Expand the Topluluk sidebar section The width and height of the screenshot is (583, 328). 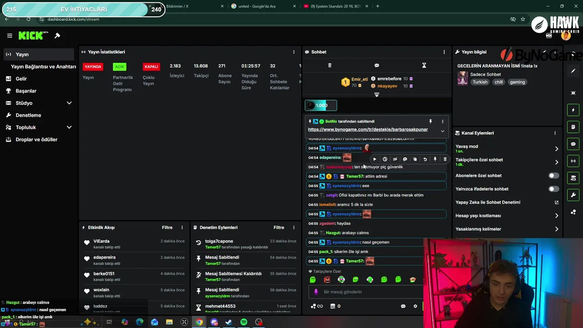tap(69, 128)
